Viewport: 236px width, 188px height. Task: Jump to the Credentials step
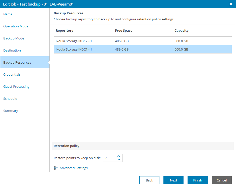pyautogui.click(x=12, y=74)
